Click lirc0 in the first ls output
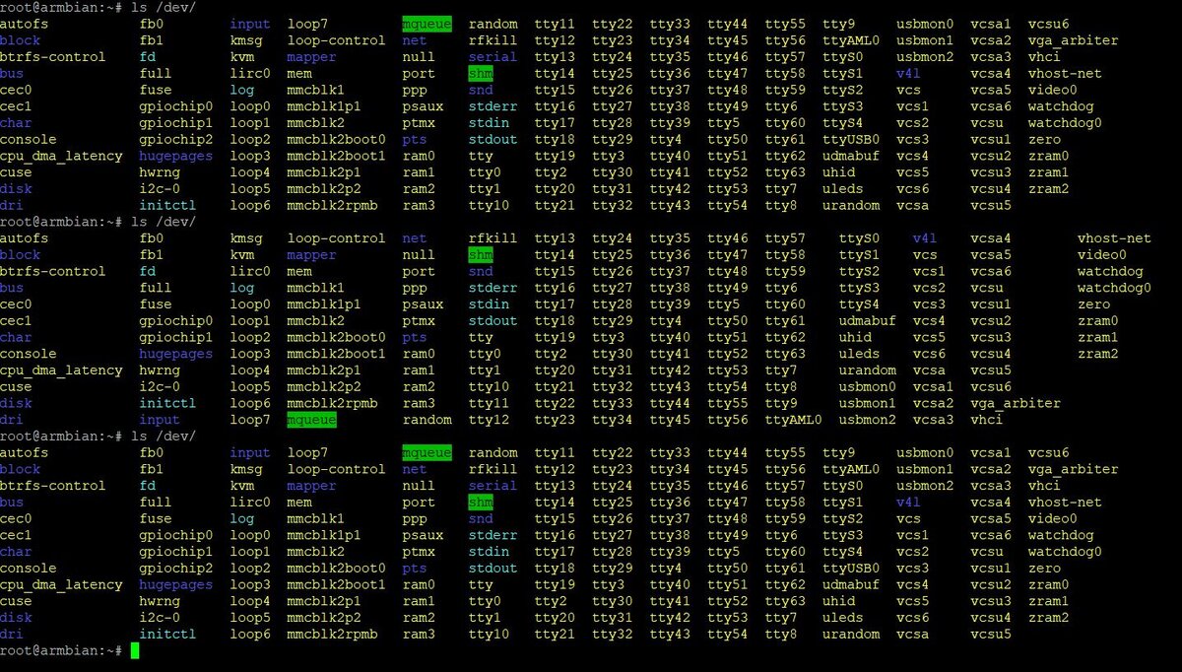The width and height of the screenshot is (1182, 672). tap(250, 73)
